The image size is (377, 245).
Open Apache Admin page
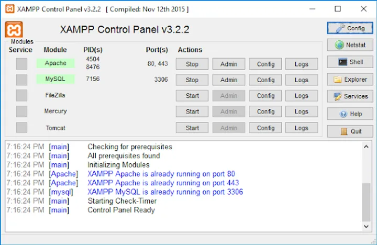click(229, 64)
